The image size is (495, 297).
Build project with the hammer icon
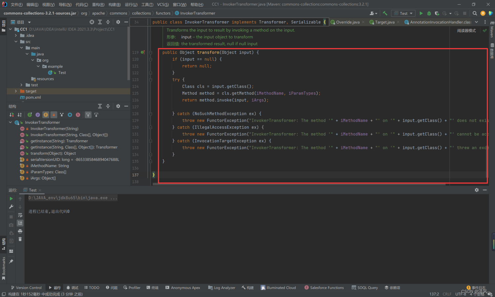point(385,13)
